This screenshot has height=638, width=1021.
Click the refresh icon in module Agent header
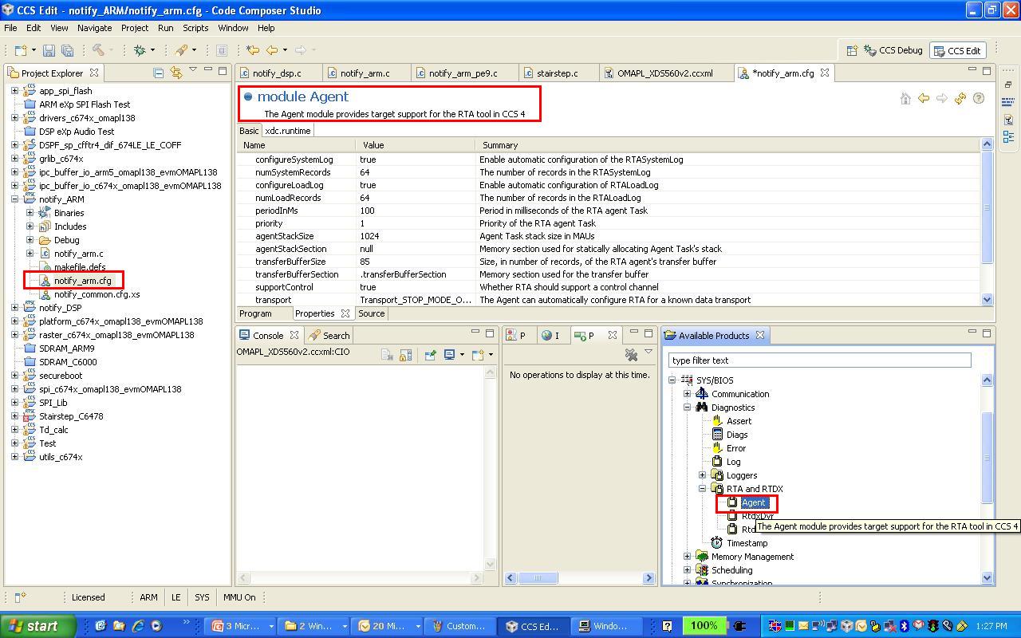click(x=960, y=98)
